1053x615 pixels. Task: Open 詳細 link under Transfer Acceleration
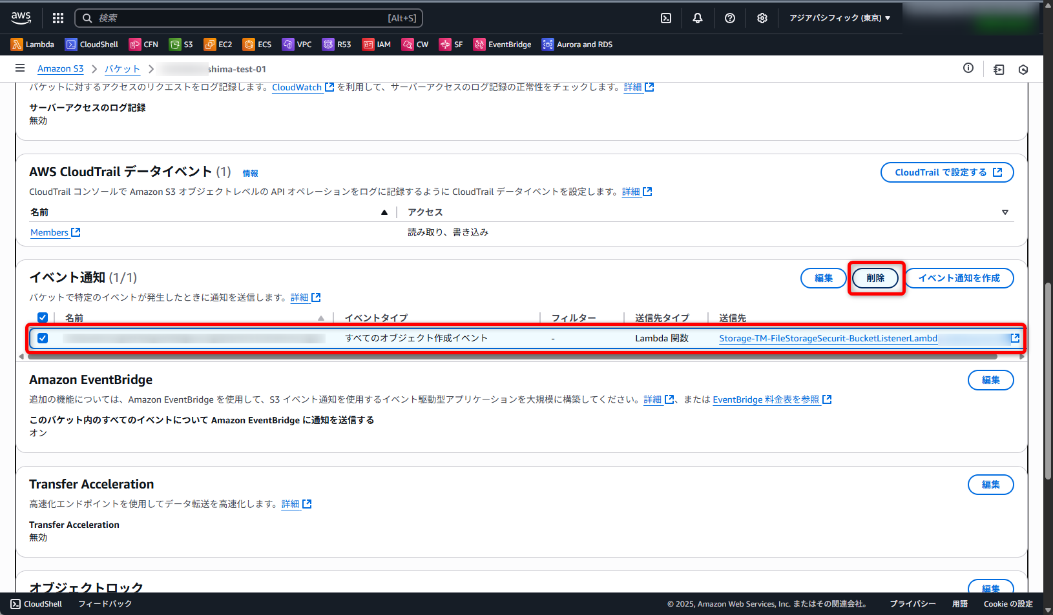coord(297,504)
